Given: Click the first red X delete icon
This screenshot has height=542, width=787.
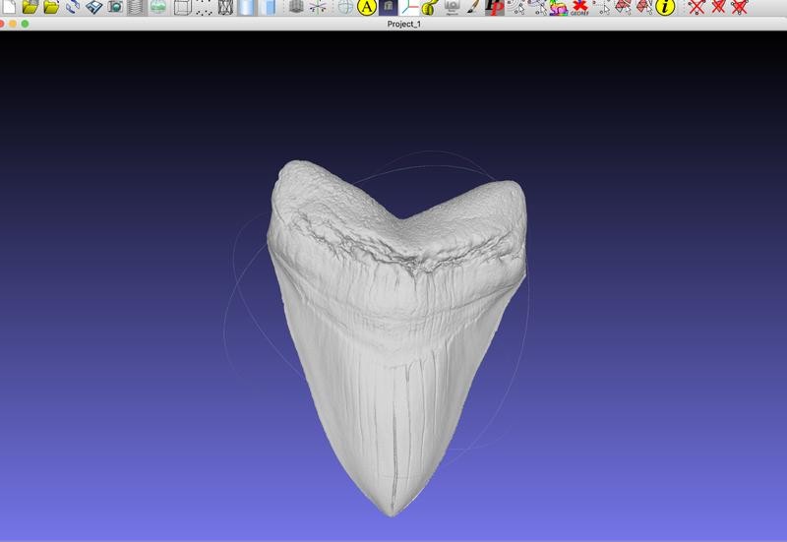Looking at the screenshot, I should coord(696,7).
